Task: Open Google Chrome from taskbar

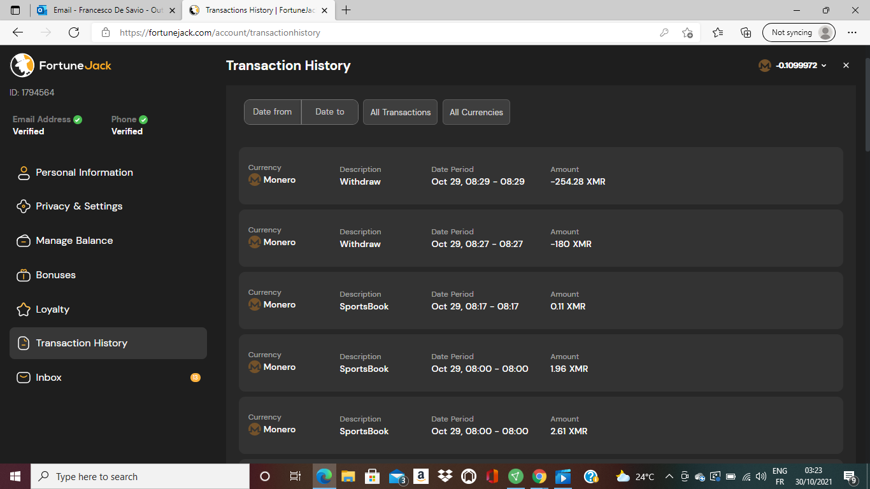Action: coord(539,476)
